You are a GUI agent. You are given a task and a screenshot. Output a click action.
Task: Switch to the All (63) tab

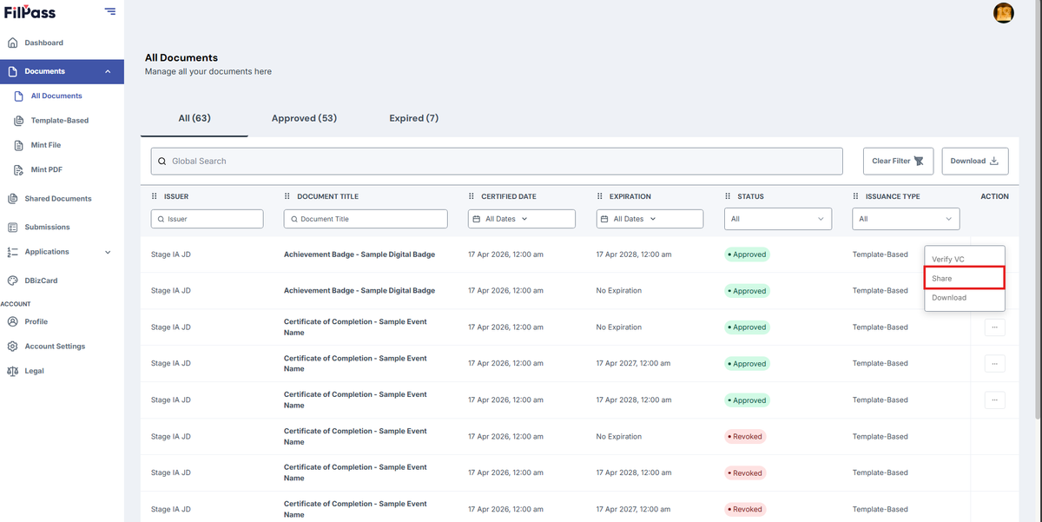(195, 118)
